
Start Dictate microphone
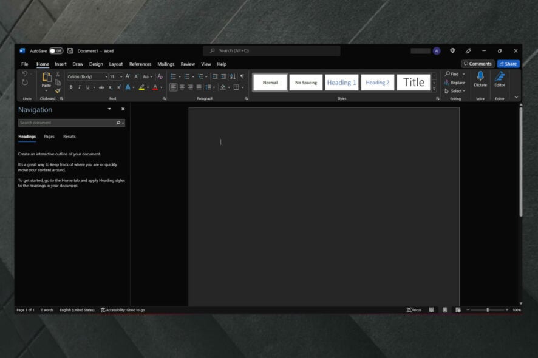click(x=480, y=79)
